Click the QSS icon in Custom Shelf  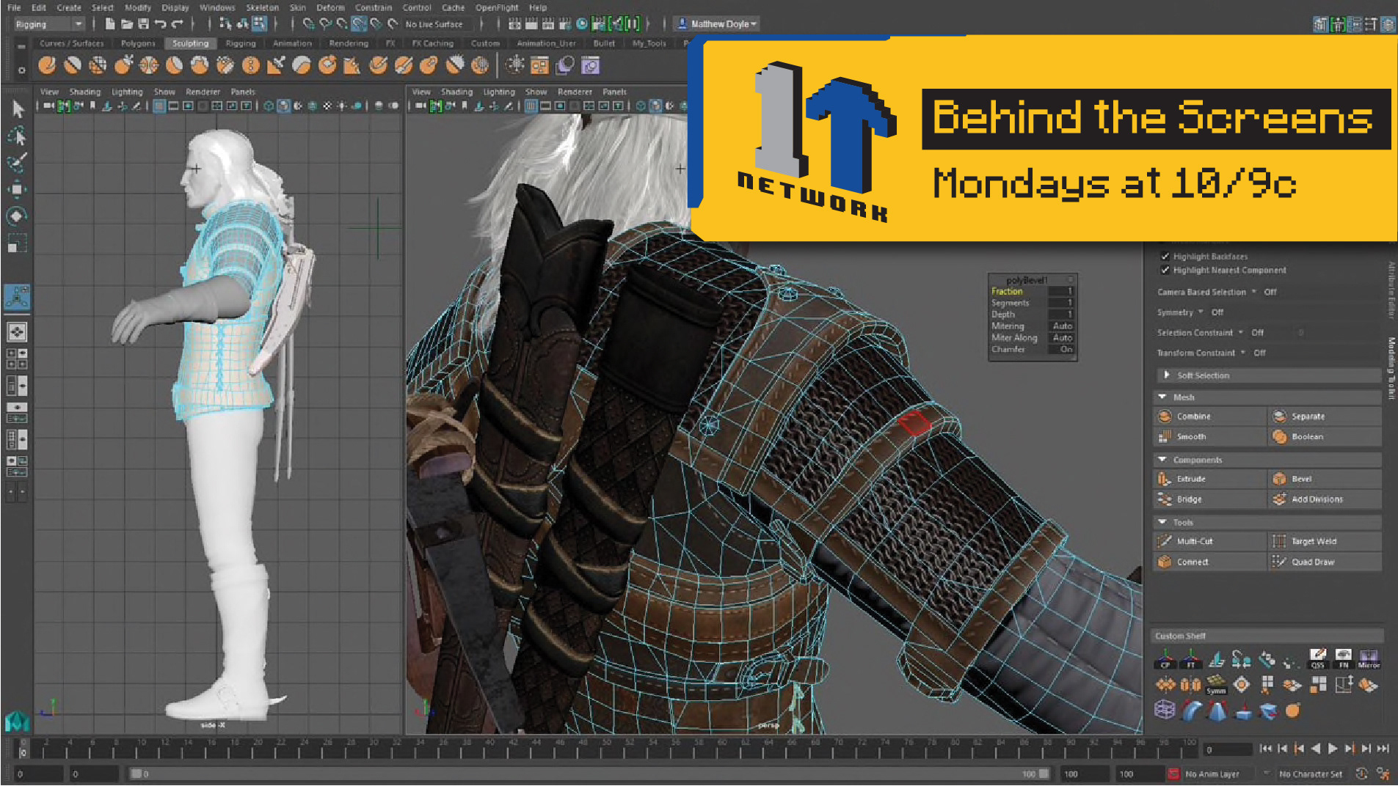point(1318,658)
